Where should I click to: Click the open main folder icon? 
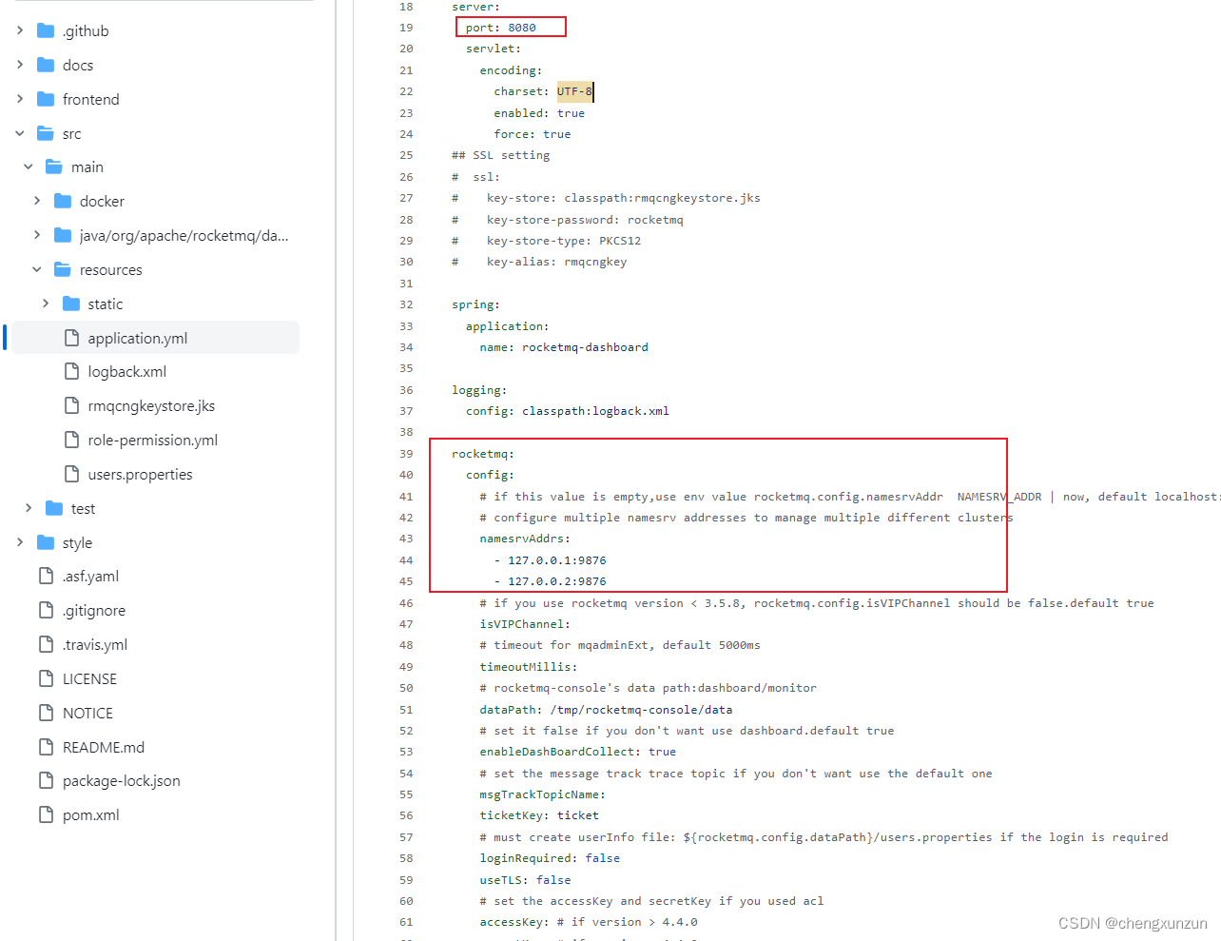point(54,167)
